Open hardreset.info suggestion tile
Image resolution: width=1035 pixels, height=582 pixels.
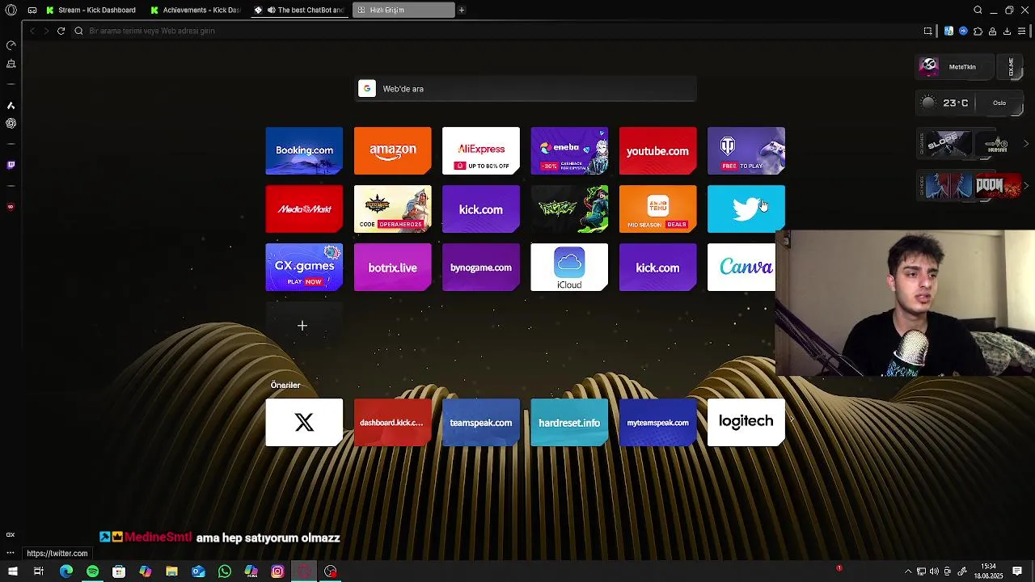(x=569, y=422)
